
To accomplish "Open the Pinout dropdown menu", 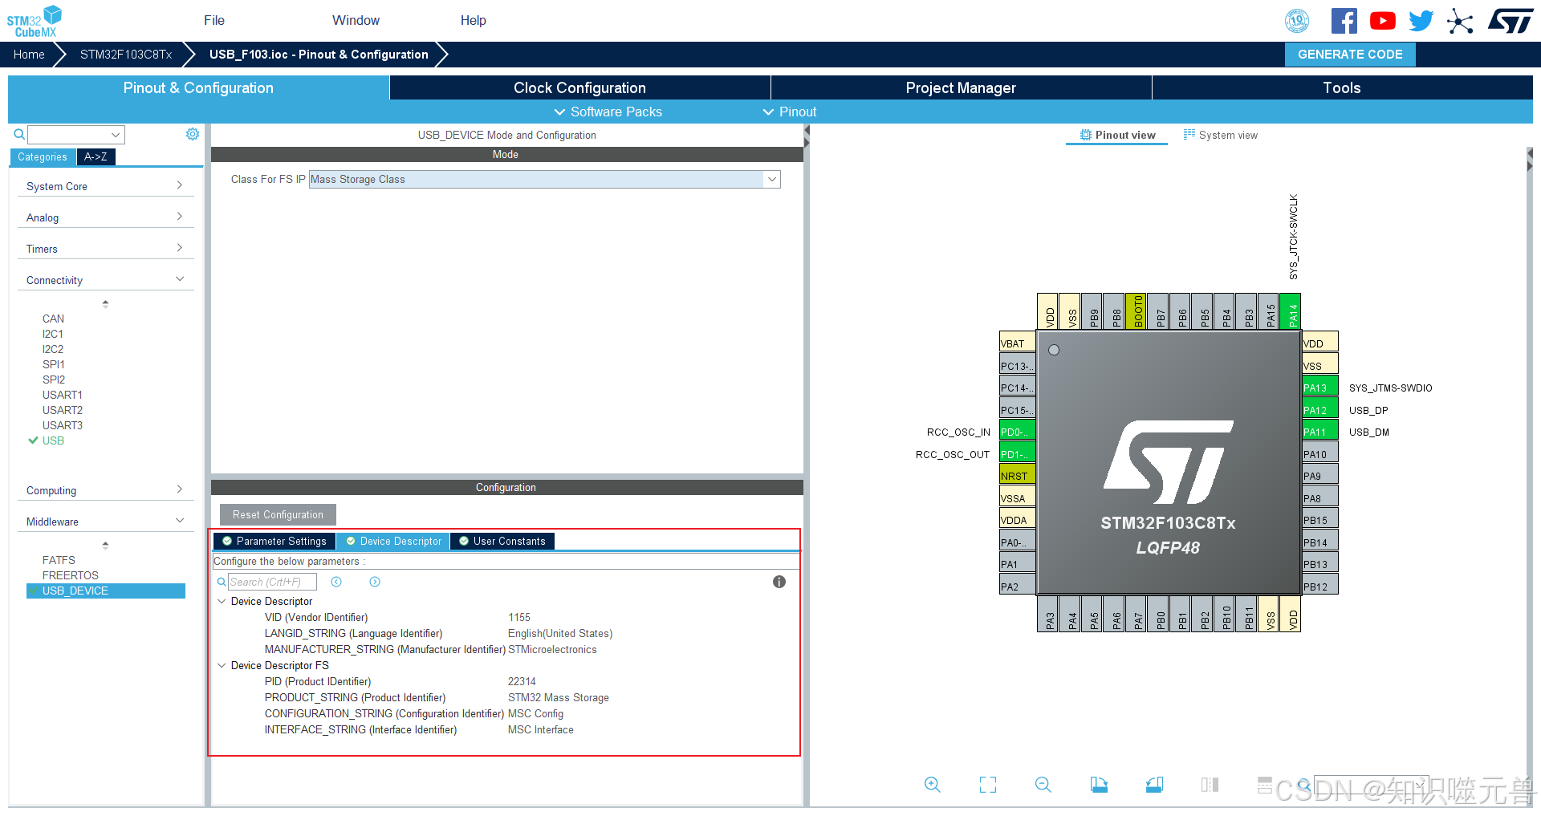I will coord(790,112).
